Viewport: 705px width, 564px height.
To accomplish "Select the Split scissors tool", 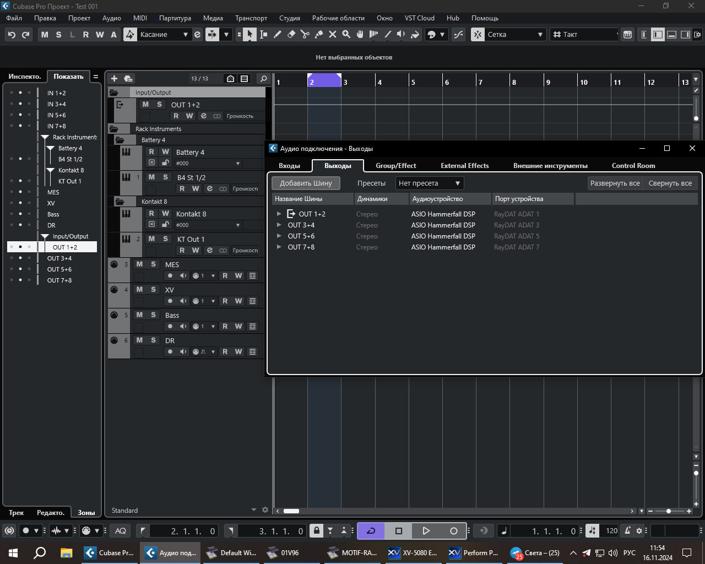I will (305, 35).
